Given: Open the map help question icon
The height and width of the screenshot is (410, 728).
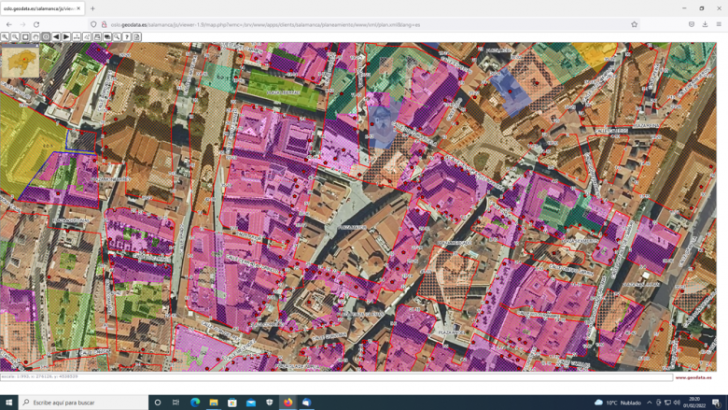Looking at the screenshot, I should 127,37.
